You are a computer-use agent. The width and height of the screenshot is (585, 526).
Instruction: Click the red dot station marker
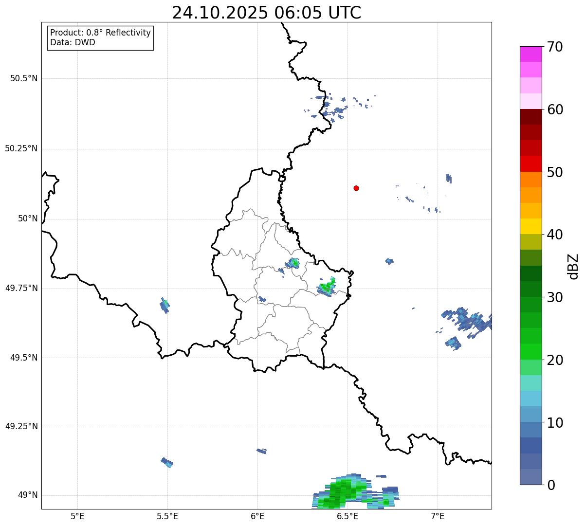(356, 188)
